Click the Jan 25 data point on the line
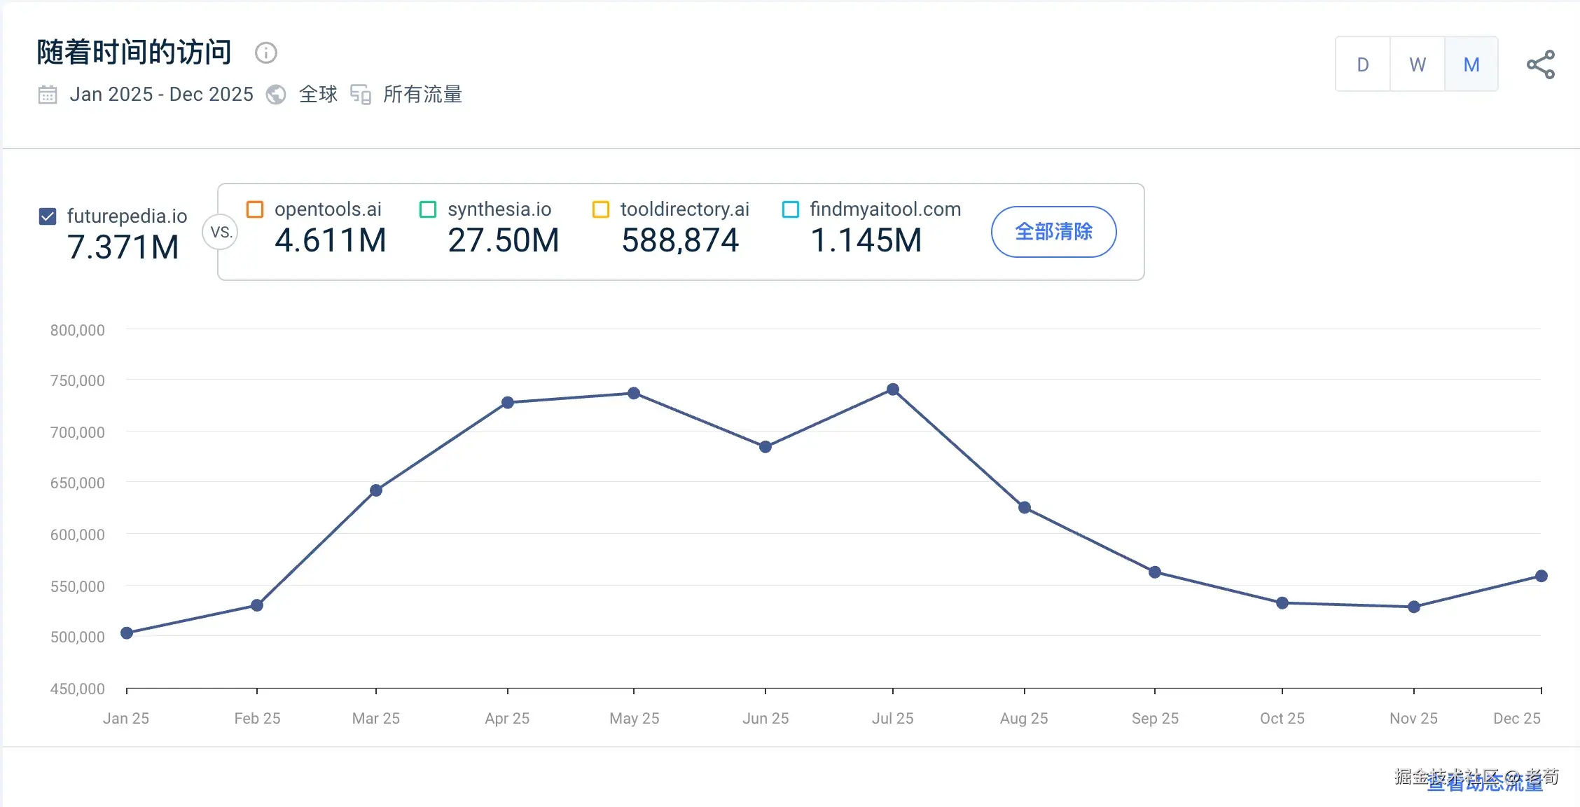Viewport: 1580px width, 807px height. [127, 633]
